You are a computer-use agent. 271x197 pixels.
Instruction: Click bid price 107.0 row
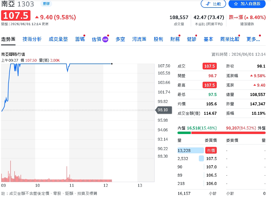click(x=211, y=167)
